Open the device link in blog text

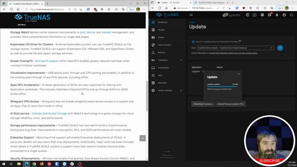[90, 32]
